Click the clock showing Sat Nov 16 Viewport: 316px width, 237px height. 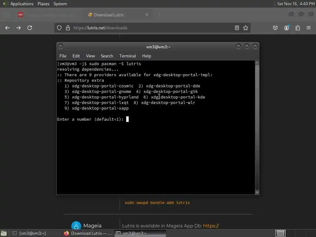click(x=296, y=4)
